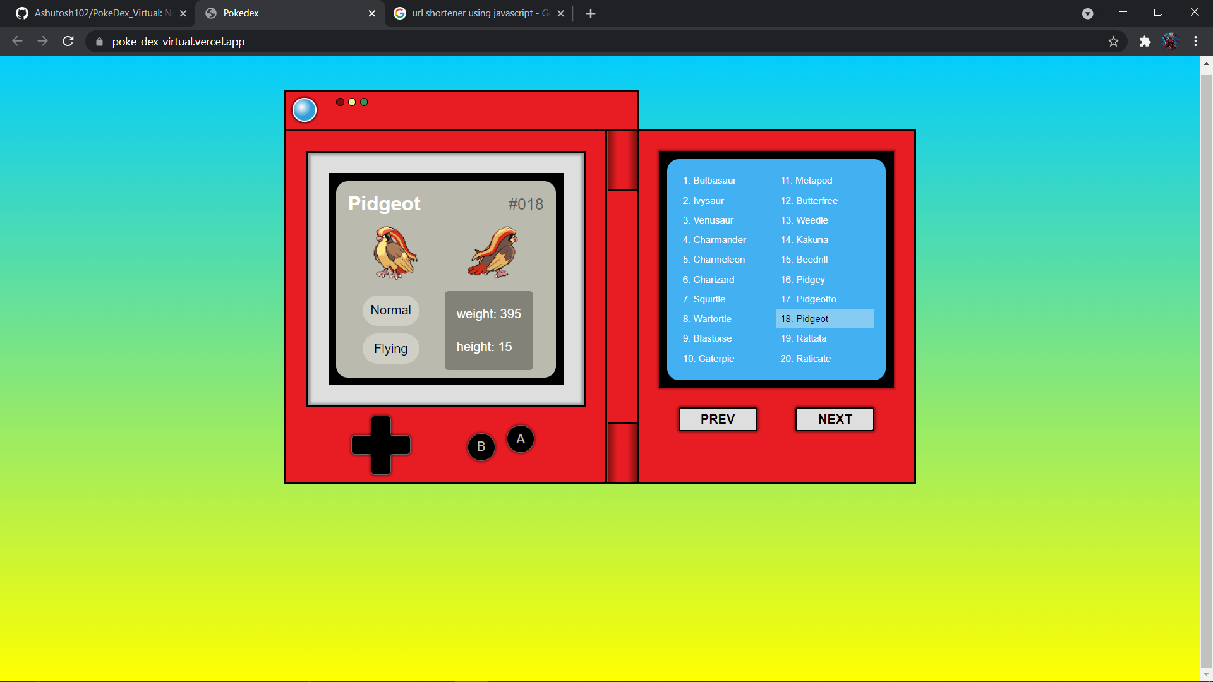Click the NEXT button
Image resolution: width=1213 pixels, height=682 pixels.
pos(835,419)
